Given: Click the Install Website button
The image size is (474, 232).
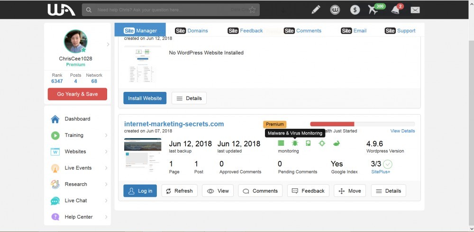Looking at the screenshot, I should (x=145, y=98).
